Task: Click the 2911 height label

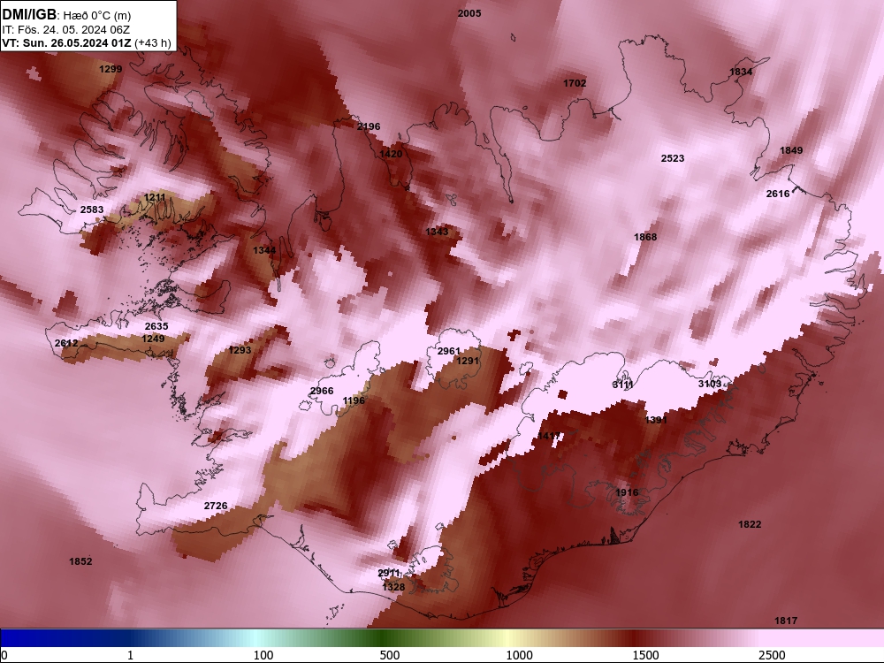Action: pyautogui.click(x=389, y=574)
